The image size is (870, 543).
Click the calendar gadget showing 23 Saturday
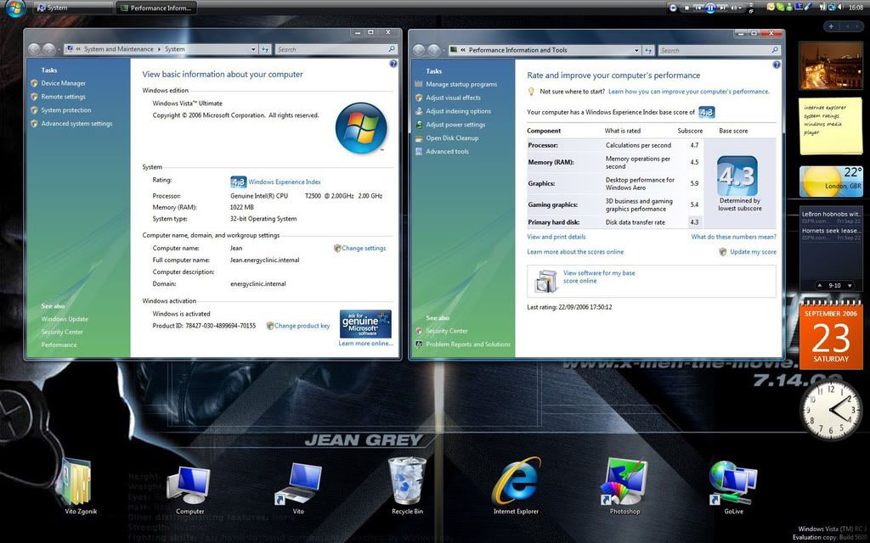tap(831, 334)
